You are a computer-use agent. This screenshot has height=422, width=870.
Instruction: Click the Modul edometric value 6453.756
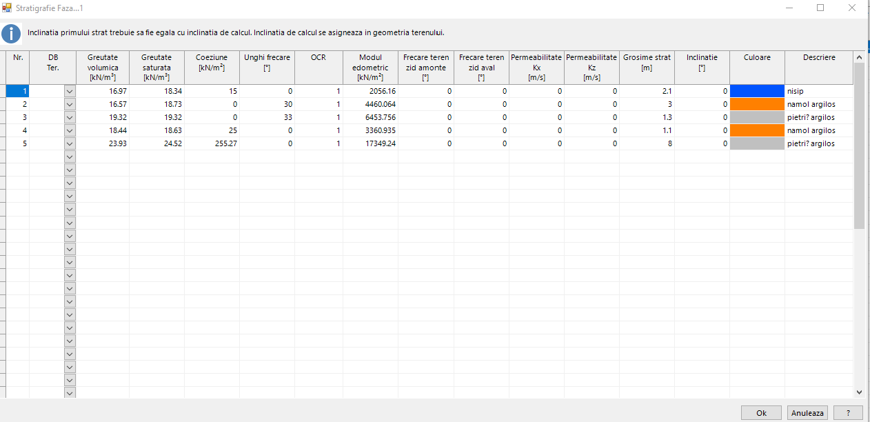pos(370,117)
